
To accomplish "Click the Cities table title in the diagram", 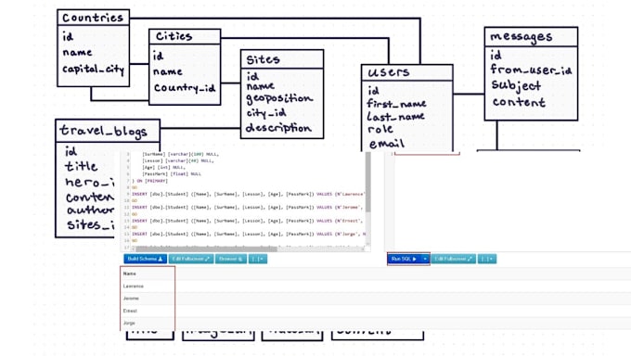I will click(x=174, y=36).
